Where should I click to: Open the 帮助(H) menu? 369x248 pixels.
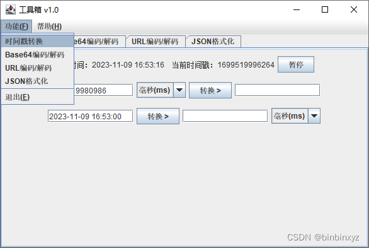(x=49, y=27)
